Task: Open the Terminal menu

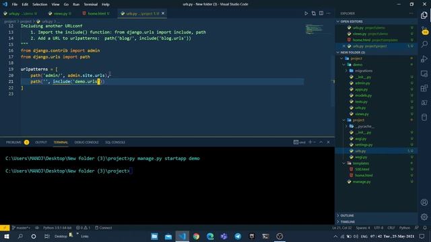Action: coord(90,5)
